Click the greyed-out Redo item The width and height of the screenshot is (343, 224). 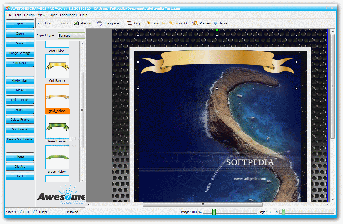64,23
